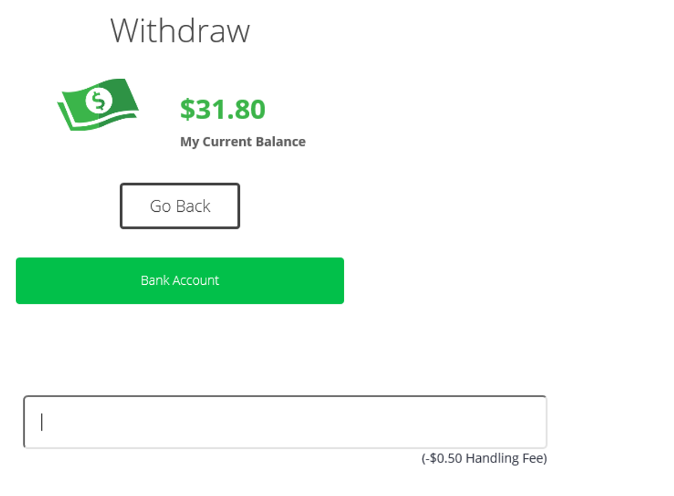674x496 pixels.
Task: Click the Withdraw page heading
Action: pos(180,30)
